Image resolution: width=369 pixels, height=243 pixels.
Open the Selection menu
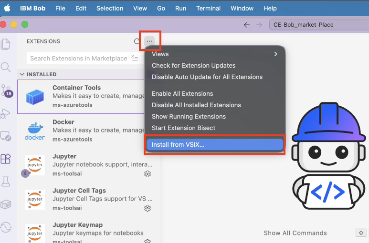click(x=110, y=9)
